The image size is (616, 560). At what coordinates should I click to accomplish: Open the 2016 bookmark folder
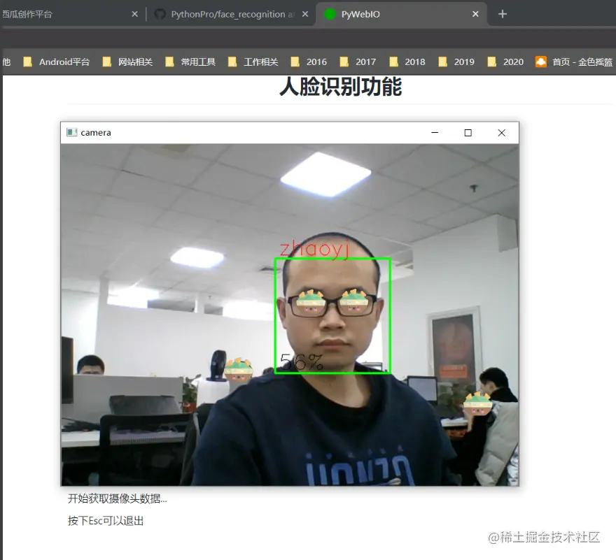[x=309, y=62]
